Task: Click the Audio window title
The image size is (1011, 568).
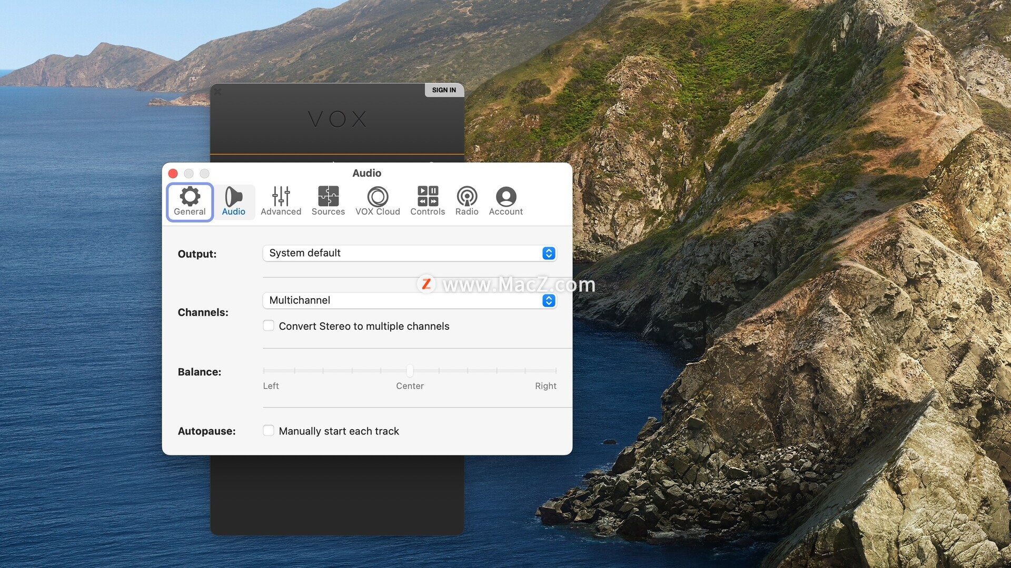Action: point(366,173)
